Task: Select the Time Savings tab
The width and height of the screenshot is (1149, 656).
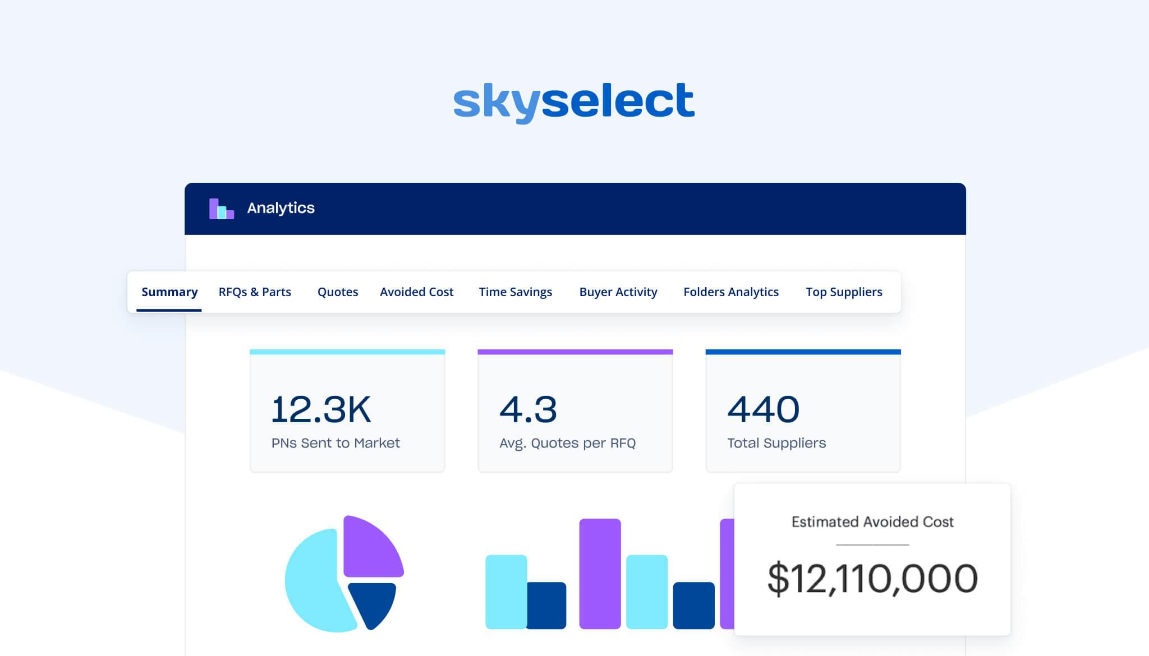Action: [x=515, y=292]
